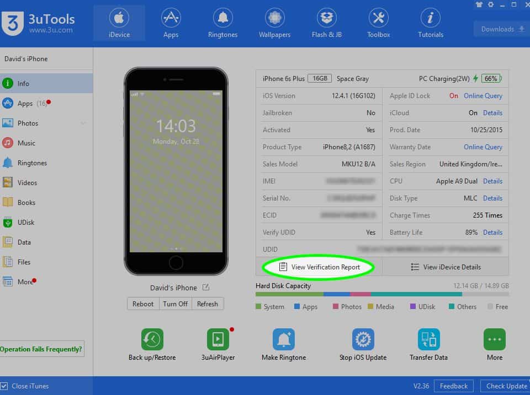
Task: Open settings gear in title bar
Action: tap(490, 4)
